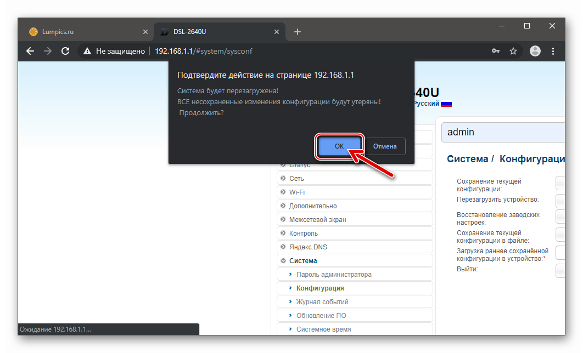Open Журнал событий submenu item

355,302
